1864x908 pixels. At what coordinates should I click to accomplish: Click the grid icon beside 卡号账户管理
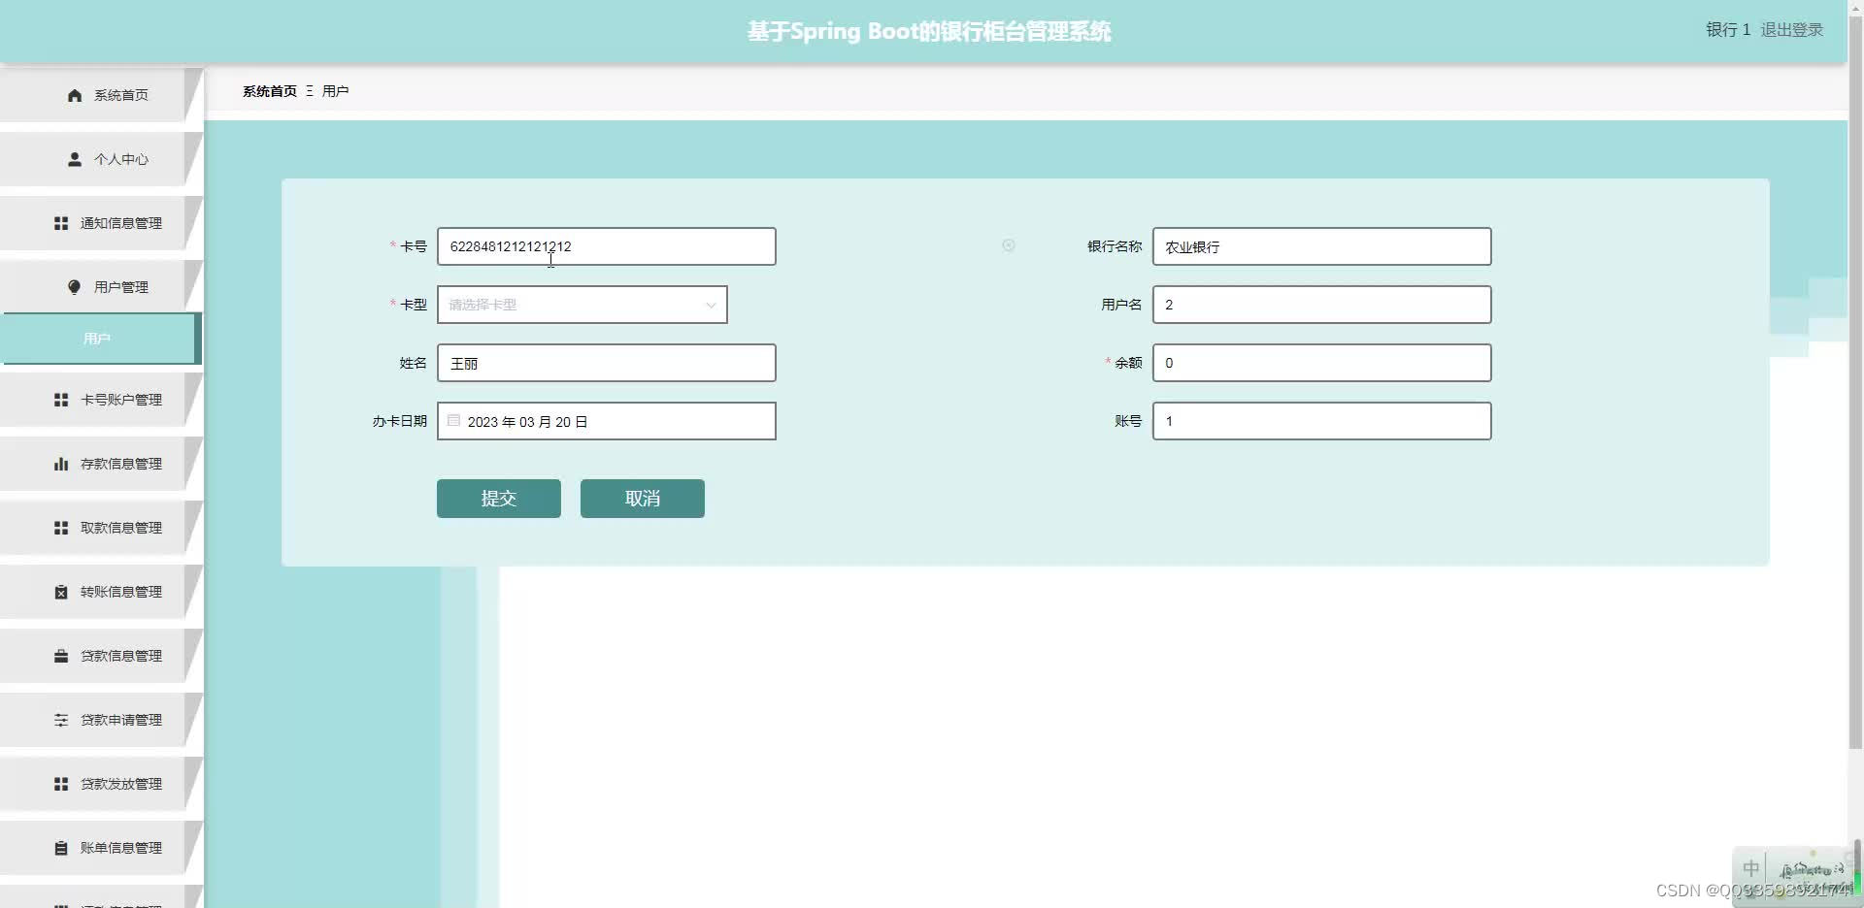tap(61, 400)
